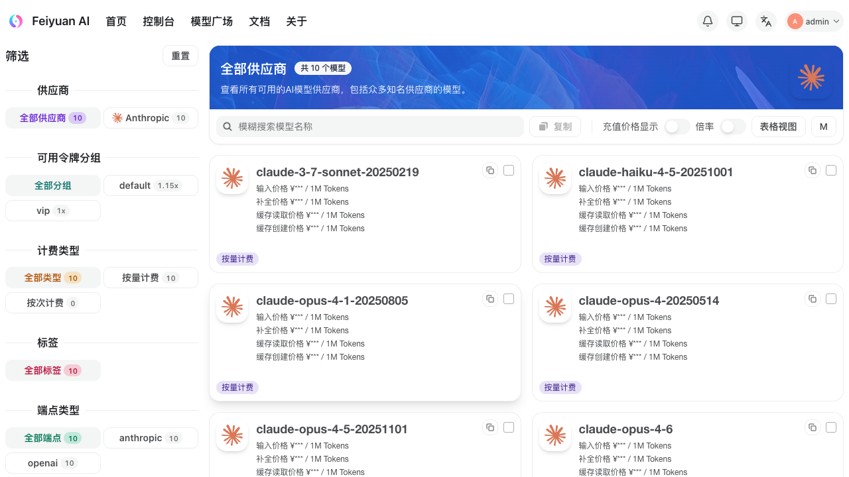
Task: Open 控制台 from the navigation
Action: tap(159, 21)
